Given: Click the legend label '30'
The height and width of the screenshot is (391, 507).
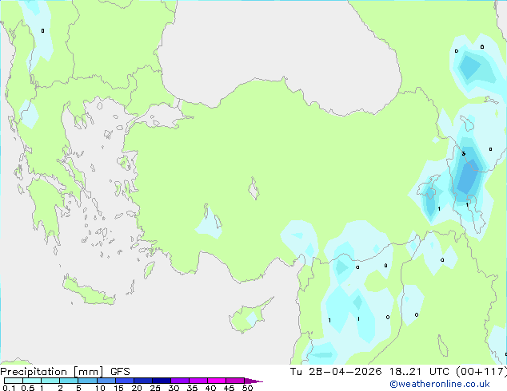Looking at the screenshot, I should pos(174,388).
